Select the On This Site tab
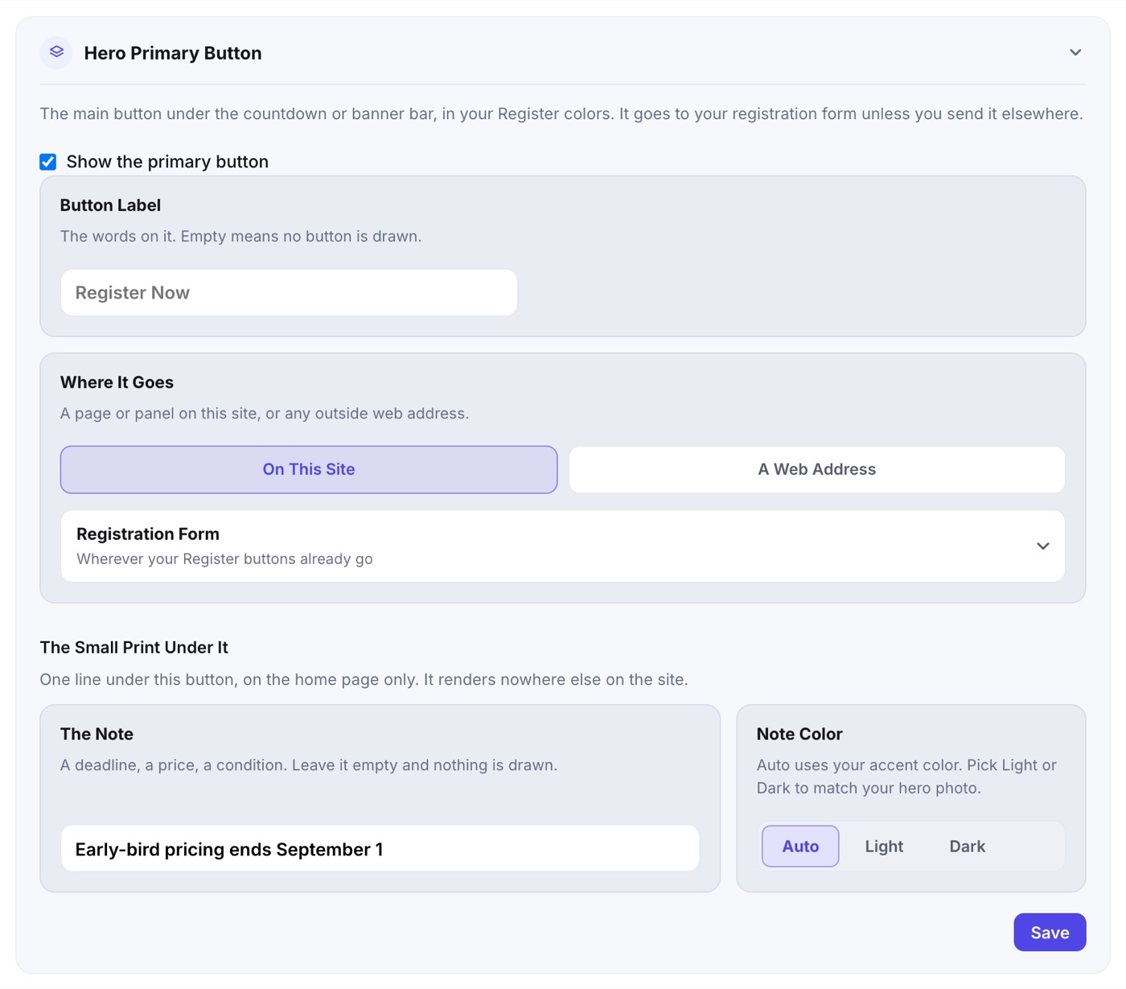 309,469
